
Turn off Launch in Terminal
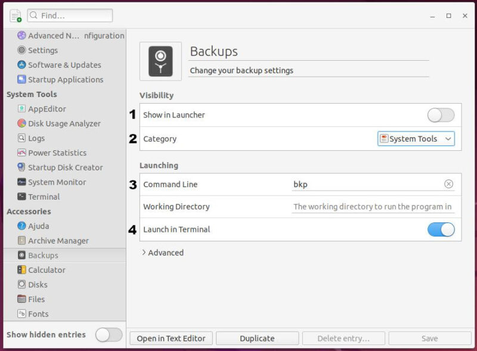pos(440,229)
